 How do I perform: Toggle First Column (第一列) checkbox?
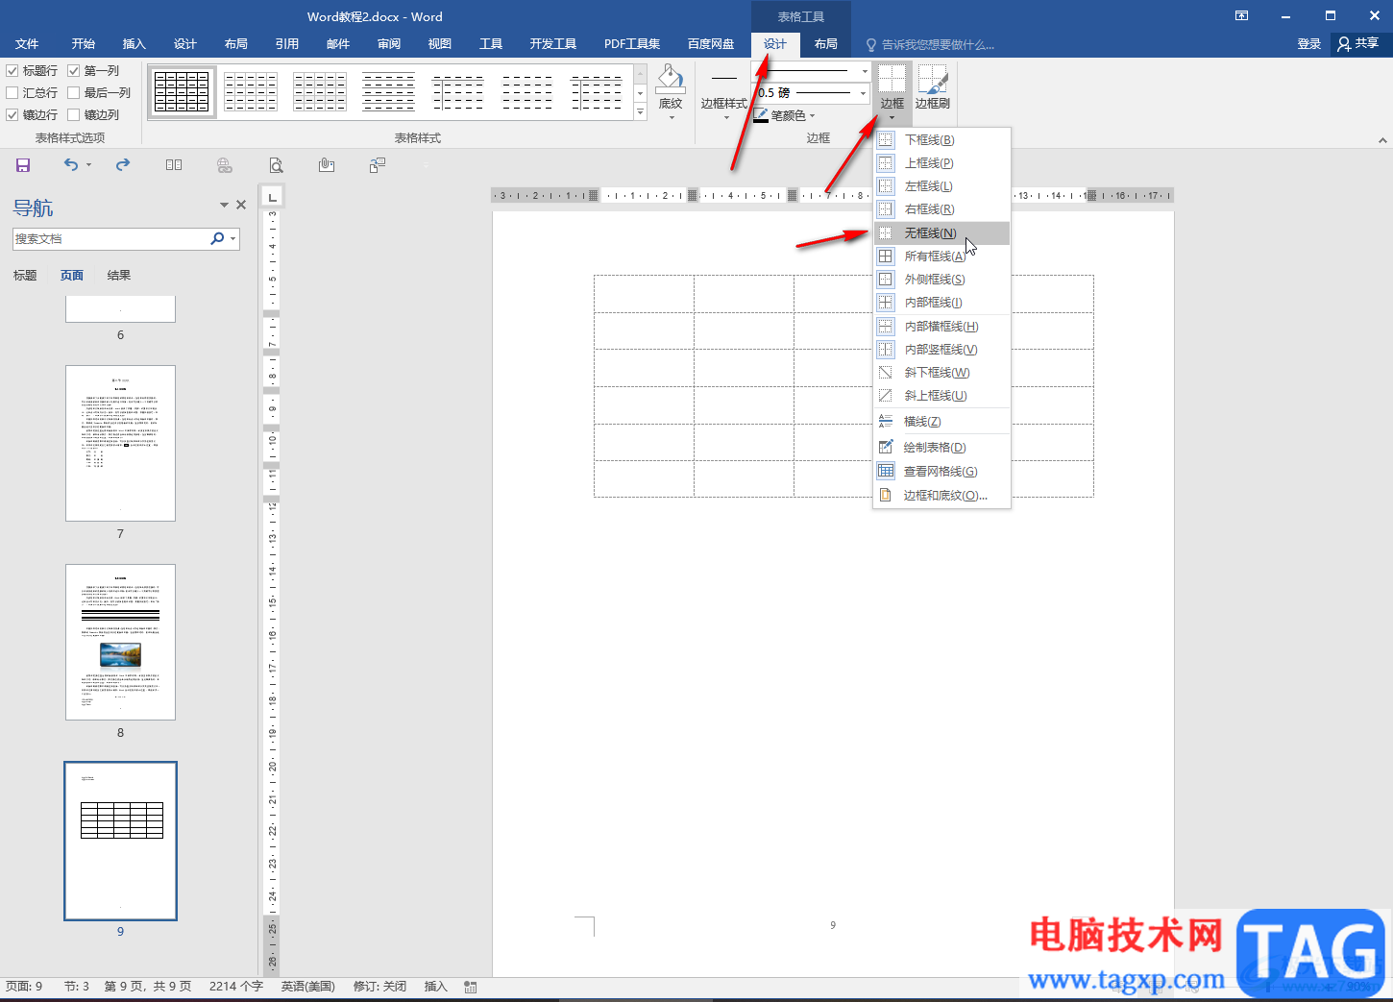point(74,71)
